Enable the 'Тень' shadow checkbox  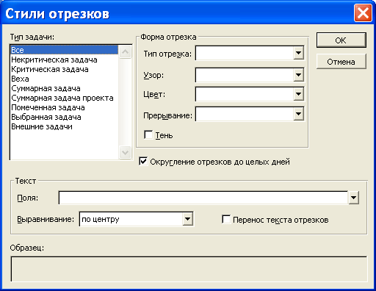point(148,134)
